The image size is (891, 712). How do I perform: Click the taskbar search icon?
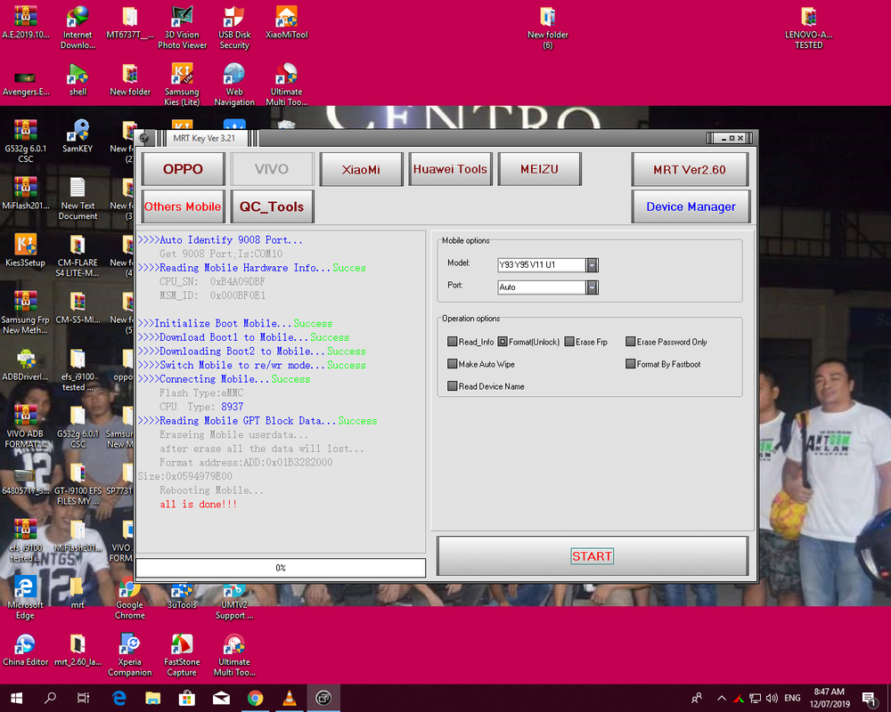coord(50,698)
